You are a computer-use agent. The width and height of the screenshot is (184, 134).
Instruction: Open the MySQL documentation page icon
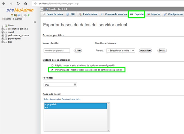click(22, 15)
